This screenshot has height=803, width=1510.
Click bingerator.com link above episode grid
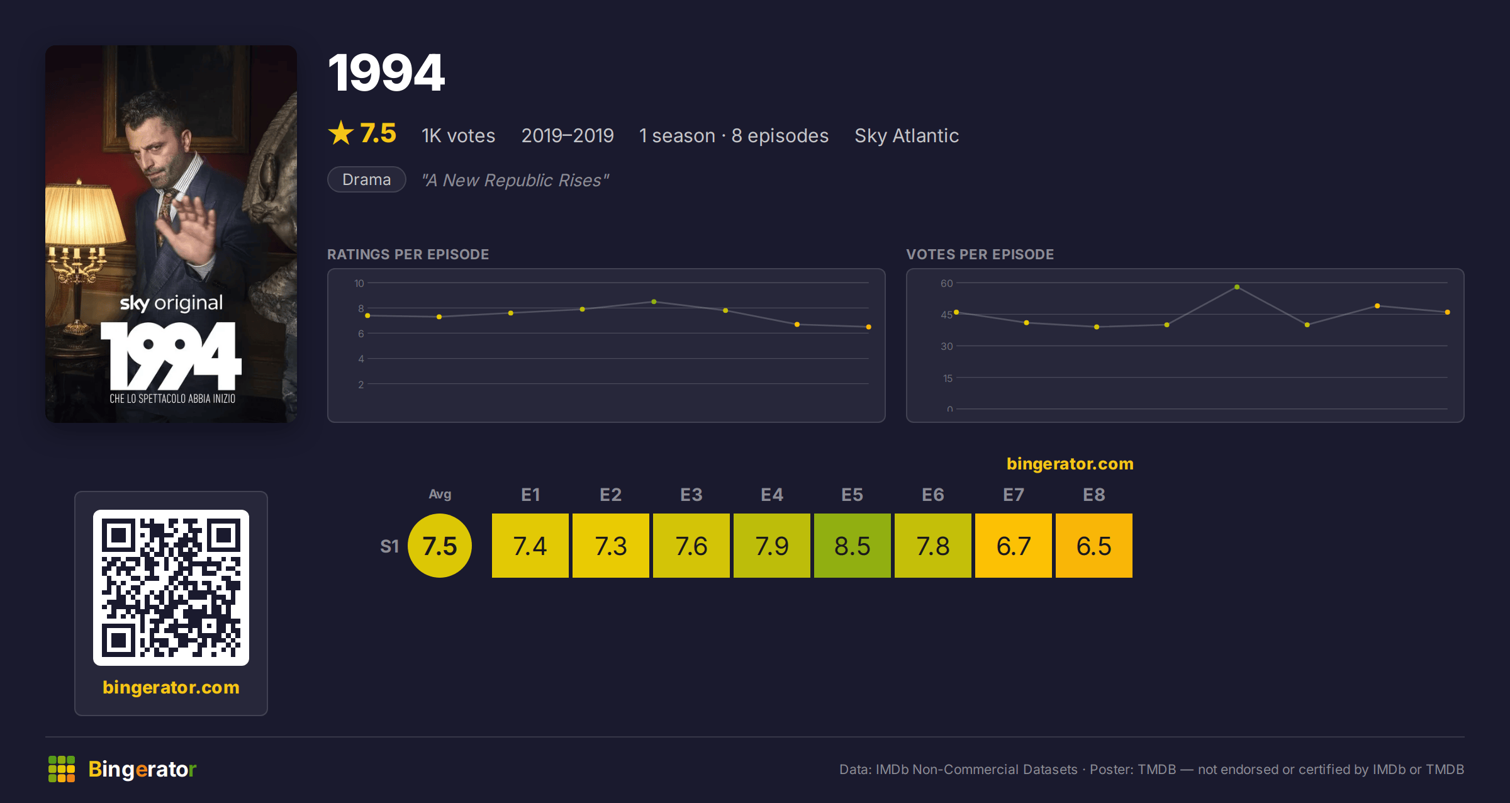coord(1070,464)
